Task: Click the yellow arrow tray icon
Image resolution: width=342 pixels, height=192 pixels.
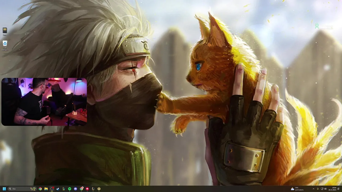Action: pos(318,189)
